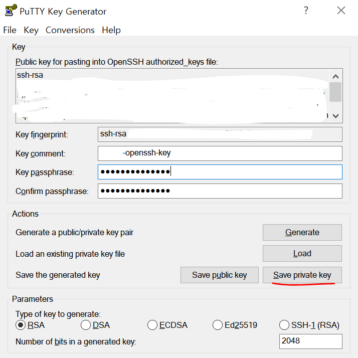Click the 'Key fingerprint:' label

[x=42, y=135]
